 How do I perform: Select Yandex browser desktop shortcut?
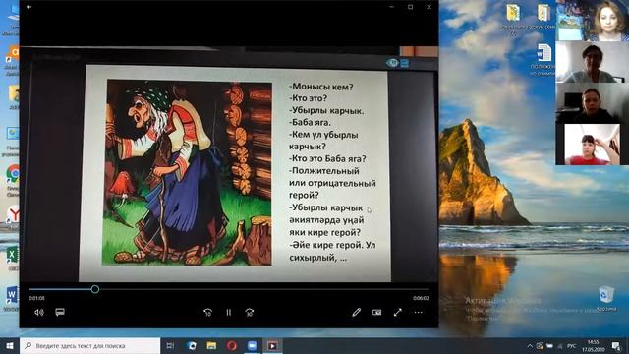13,216
